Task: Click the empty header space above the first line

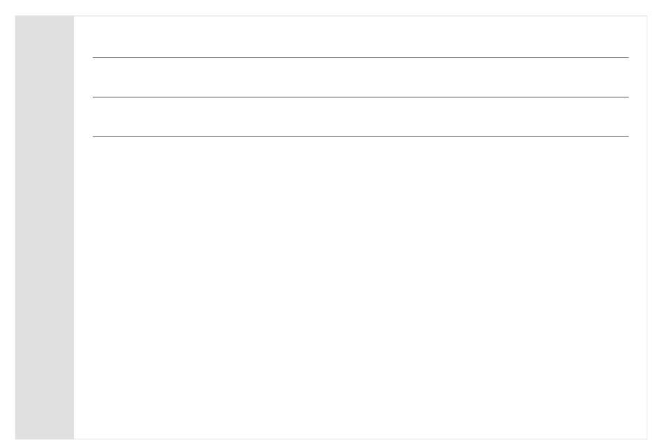Action: pyautogui.click(x=360, y=36)
